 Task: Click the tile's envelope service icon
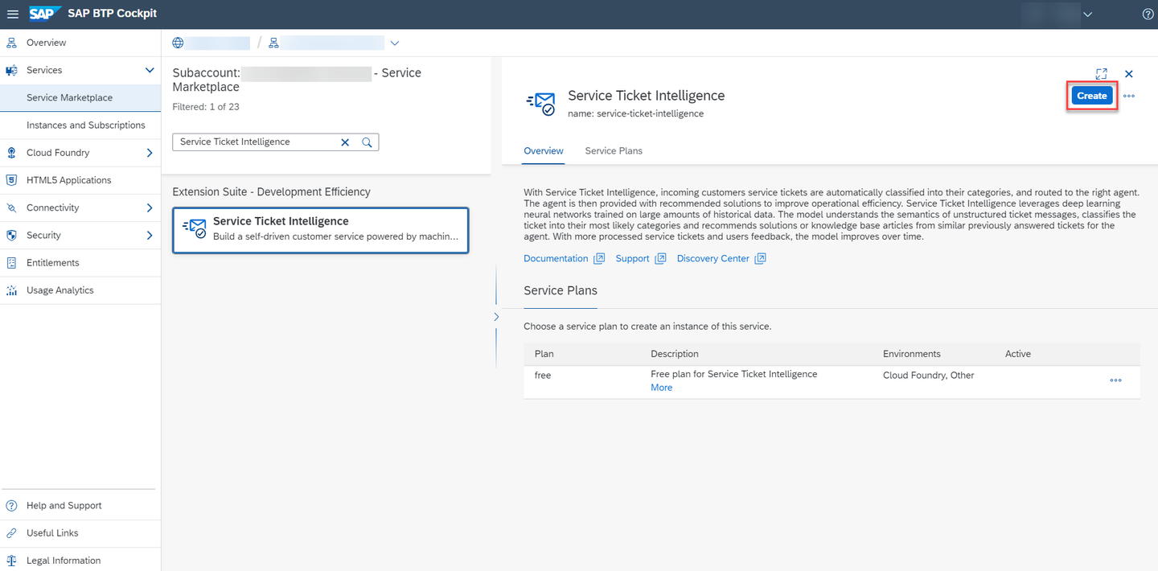click(195, 229)
